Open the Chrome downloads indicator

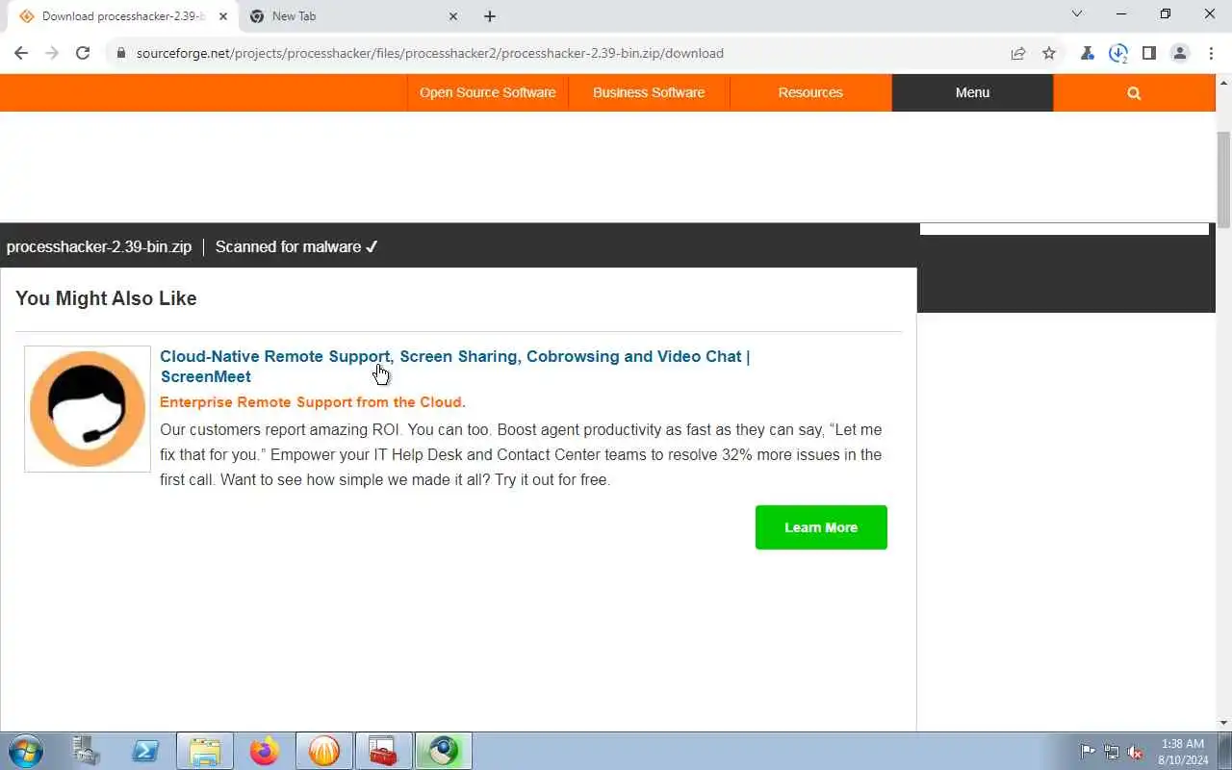1118,54
